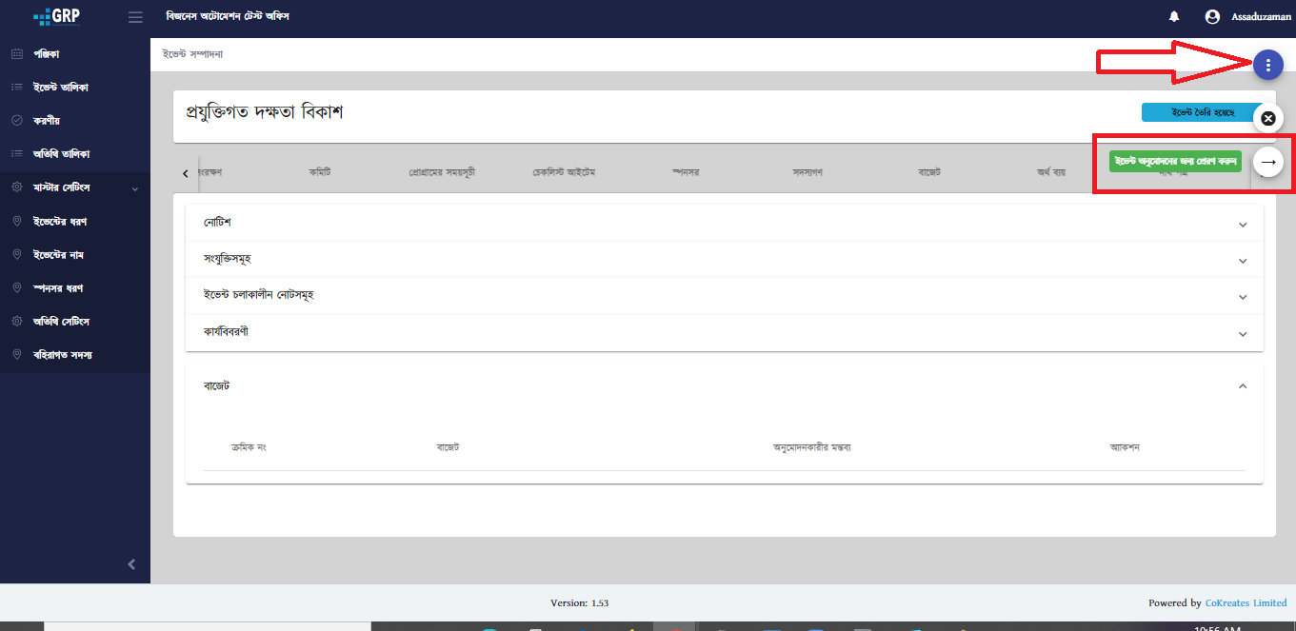Click the right arrow send floating button

1267,162
